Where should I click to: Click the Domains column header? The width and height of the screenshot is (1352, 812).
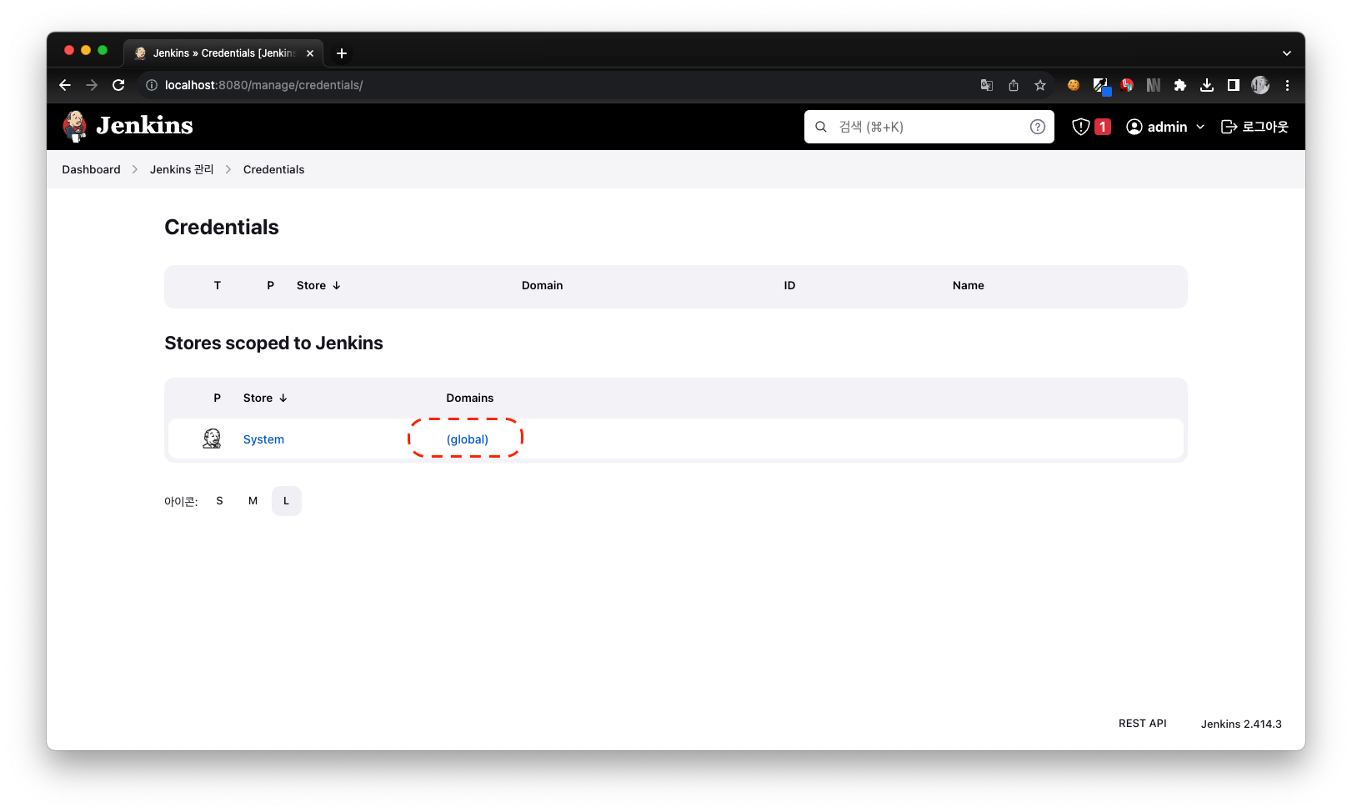click(x=469, y=398)
